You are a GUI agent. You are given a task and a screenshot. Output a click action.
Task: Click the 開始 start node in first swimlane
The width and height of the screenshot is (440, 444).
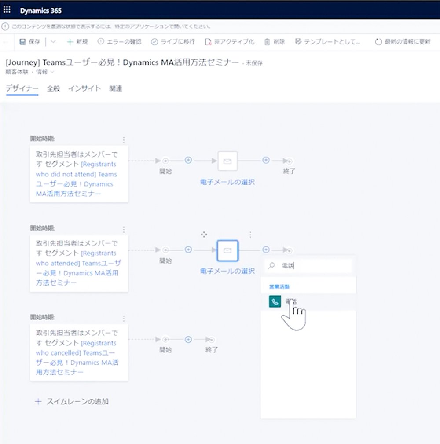[x=165, y=161]
